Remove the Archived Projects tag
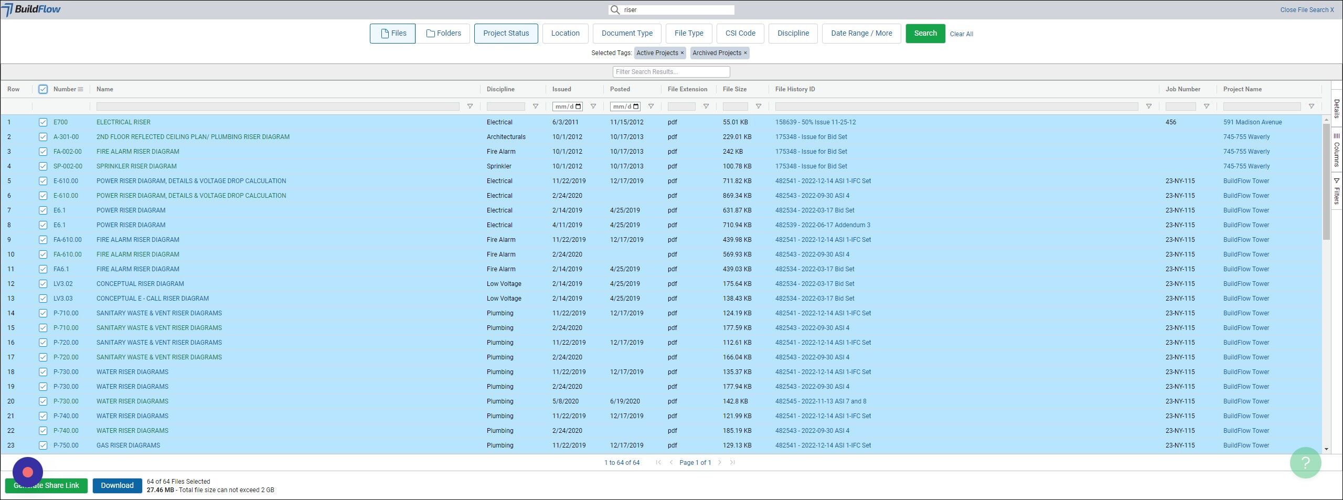 [x=745, y=53]
